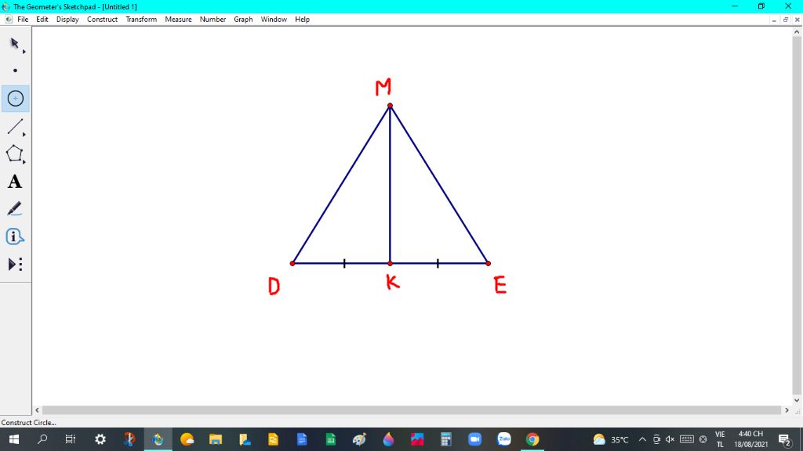
Task: Click point E on the triangle
Action: [x=488, y=263]
